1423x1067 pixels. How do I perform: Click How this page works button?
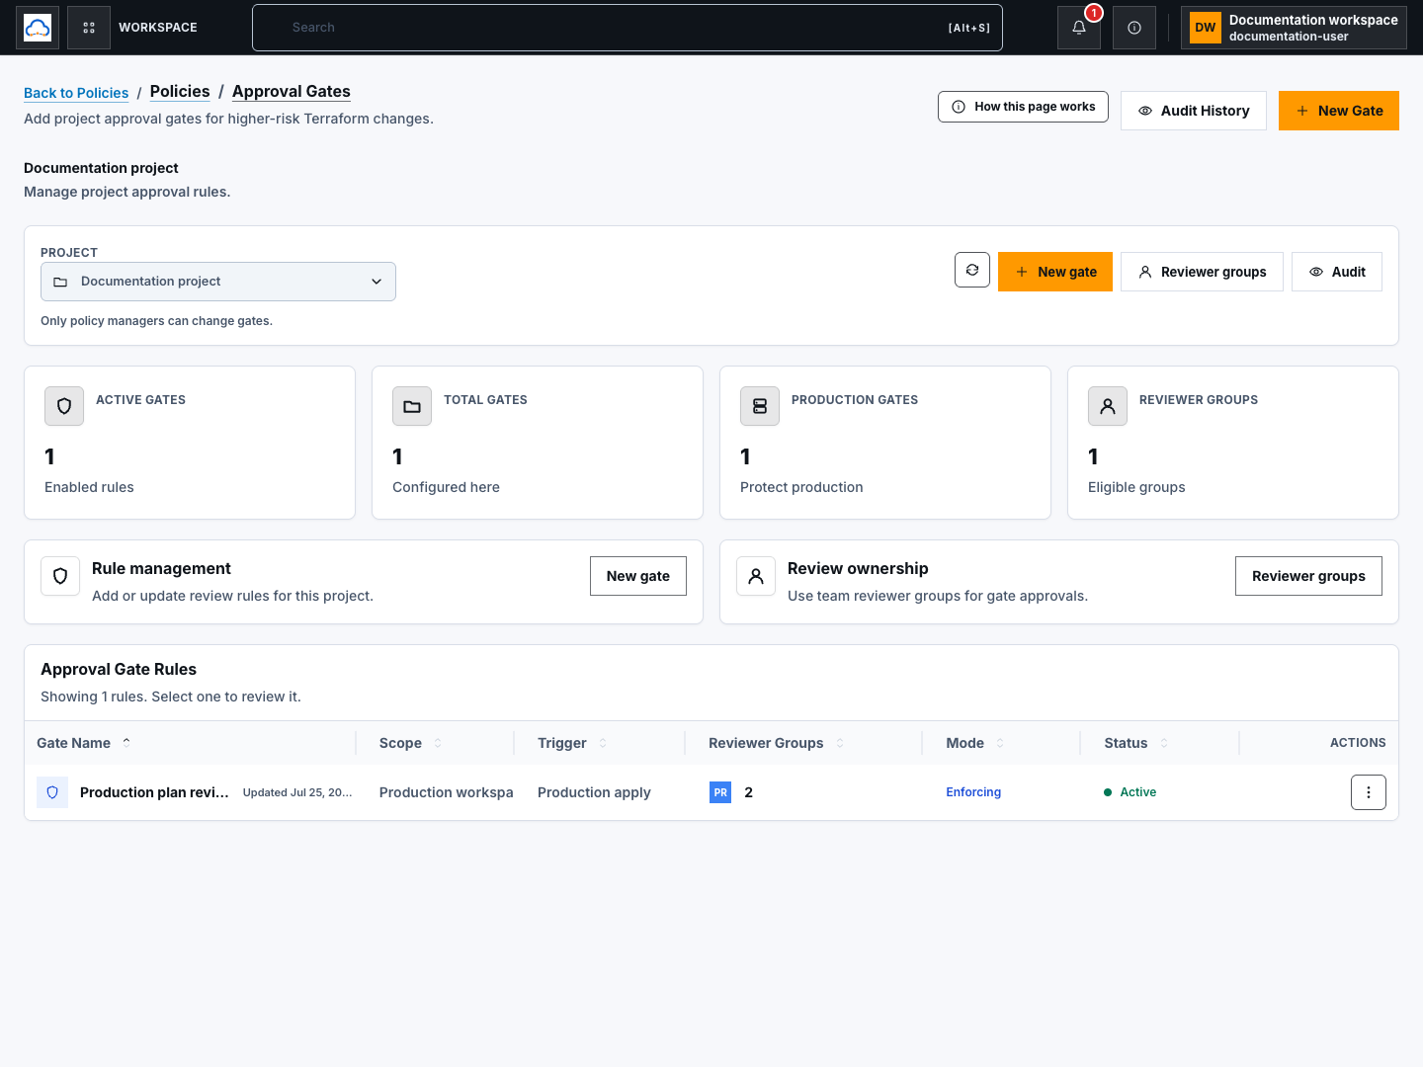[1023, 107]
